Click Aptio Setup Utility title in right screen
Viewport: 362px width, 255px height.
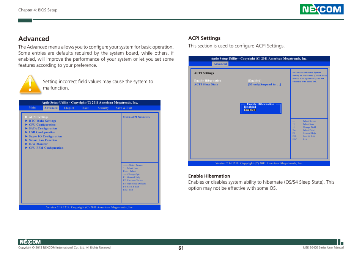tap(259, 58)
